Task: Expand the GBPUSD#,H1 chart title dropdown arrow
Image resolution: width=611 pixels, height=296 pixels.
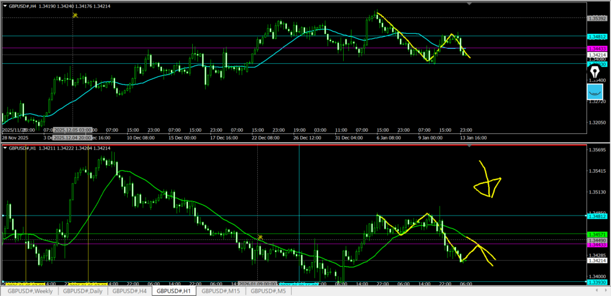Action: tap(4, 148)
